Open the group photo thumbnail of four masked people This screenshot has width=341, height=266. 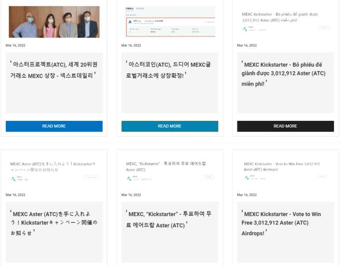(x=54, y=22)
